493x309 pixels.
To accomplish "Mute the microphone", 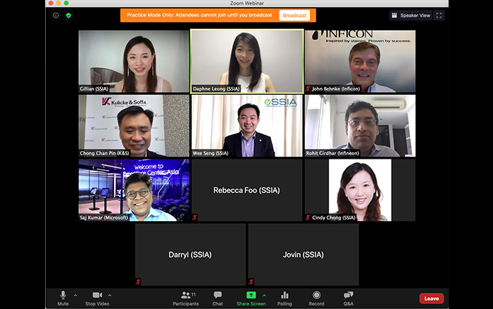I will click(63, 296).
